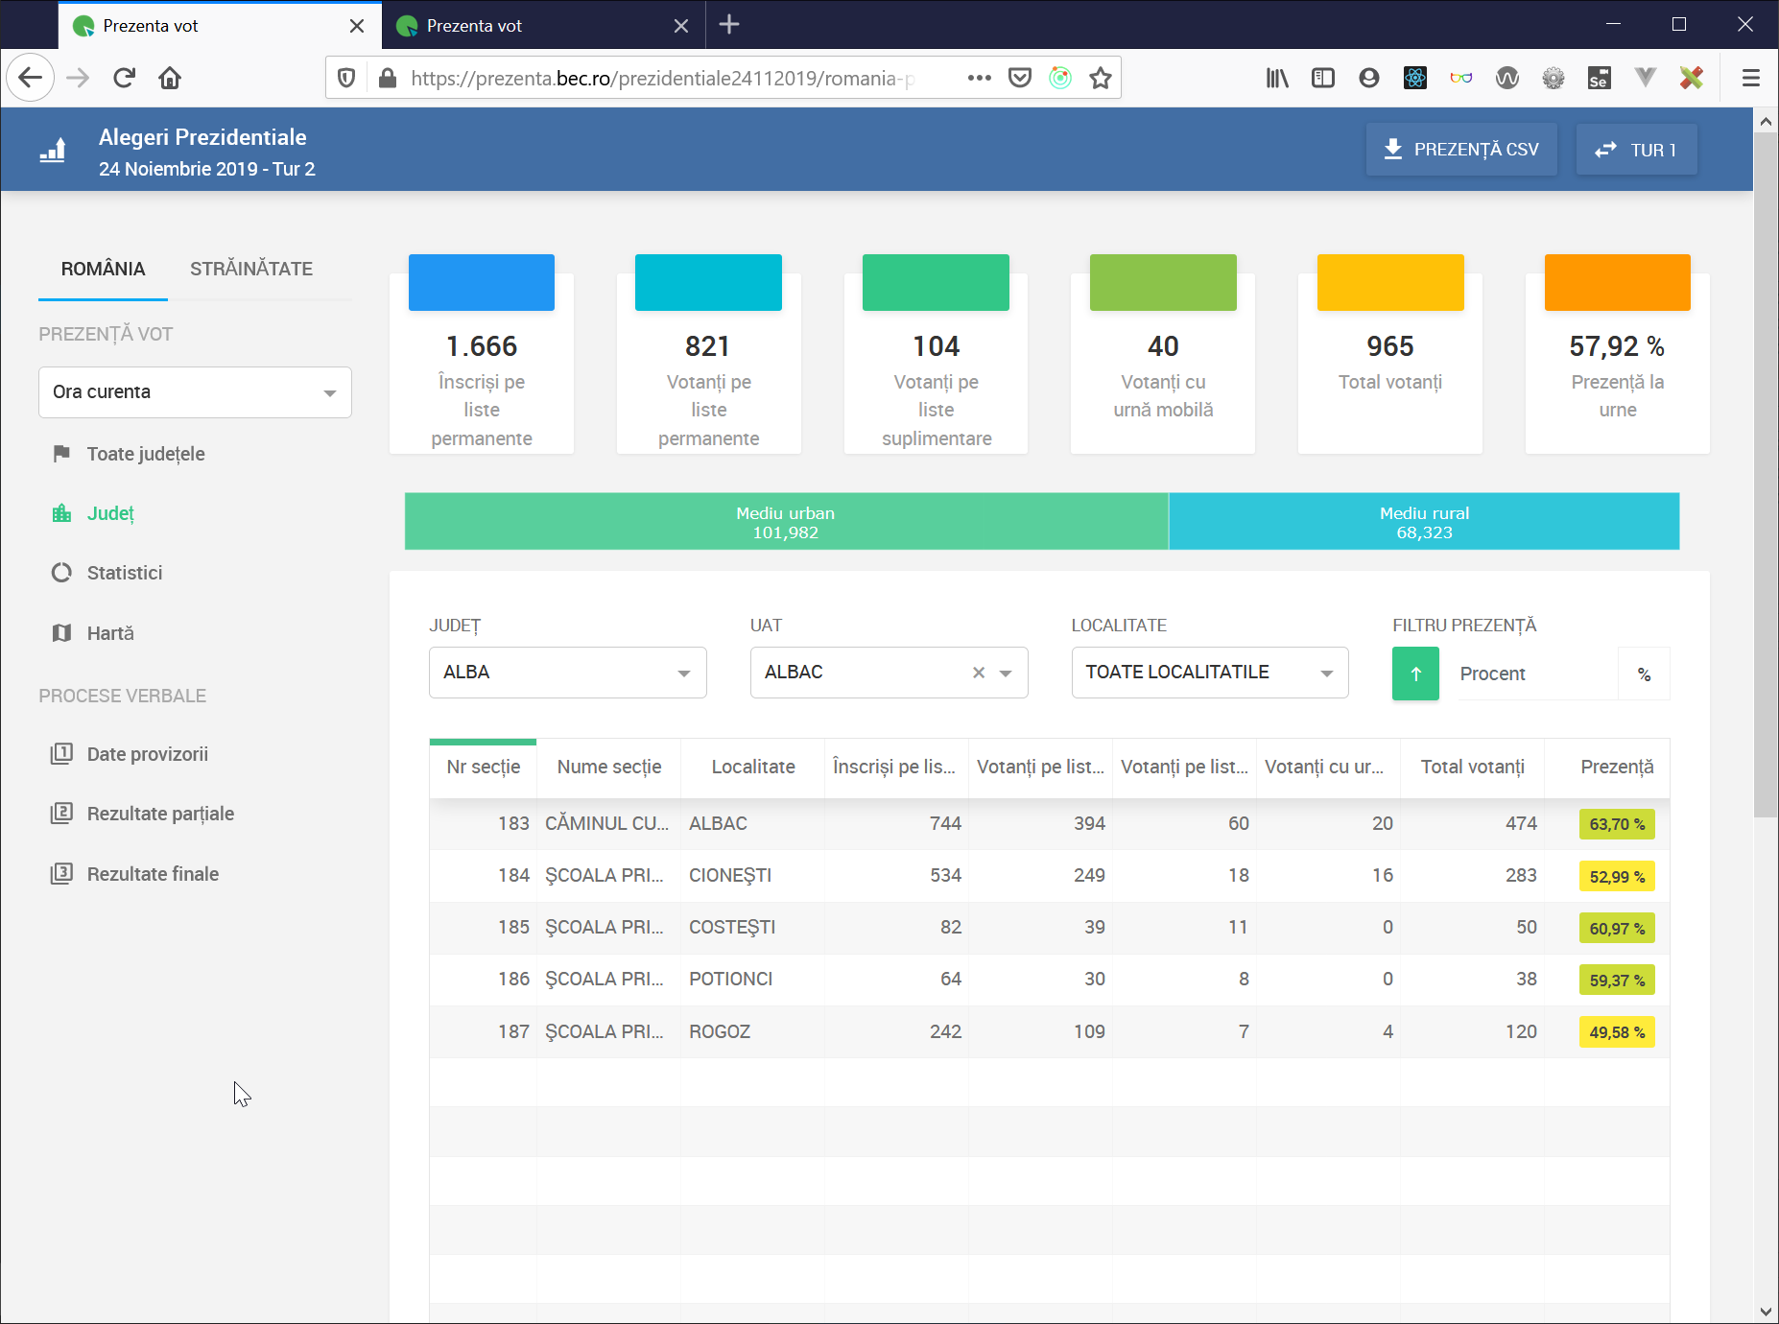
Task: Toggle the presence filter arrow button
Action: pyautogui.click(x=1415, y=674)
